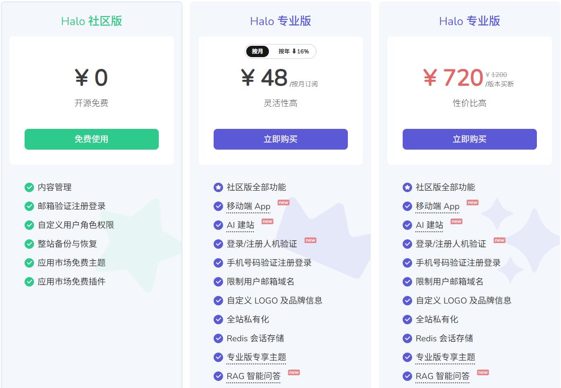Screen dimensions: 561x388
Task: Click the red ¥720 price text
Action: tap(453, 78)
